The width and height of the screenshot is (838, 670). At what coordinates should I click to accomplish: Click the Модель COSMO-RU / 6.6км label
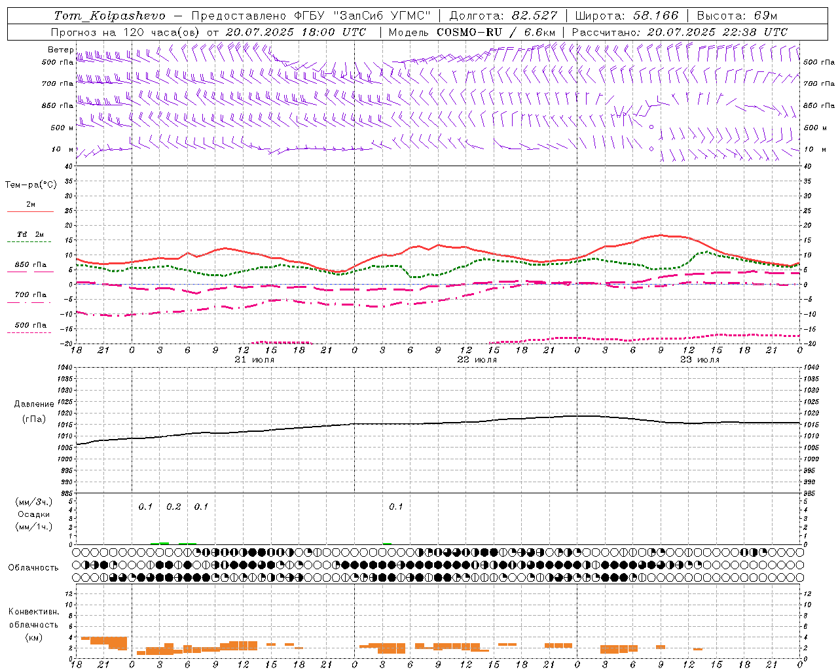(472, 32)
